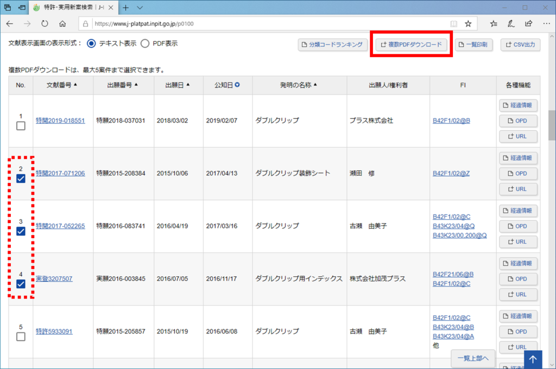Screen dimensions: 556x369
Task: Open favorites list hub icon
Action: coord(494,24)
